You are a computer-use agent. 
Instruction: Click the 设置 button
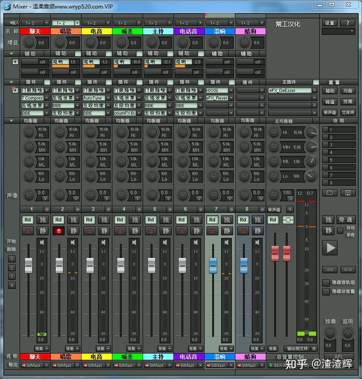329,23
